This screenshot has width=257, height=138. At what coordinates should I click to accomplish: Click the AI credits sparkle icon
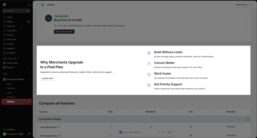[48, 18]
